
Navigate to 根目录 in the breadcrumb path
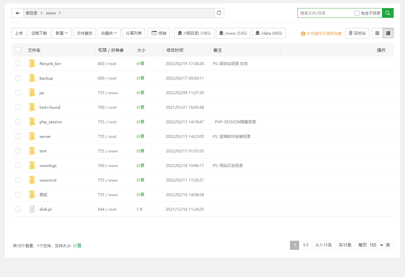coord(31,13)
